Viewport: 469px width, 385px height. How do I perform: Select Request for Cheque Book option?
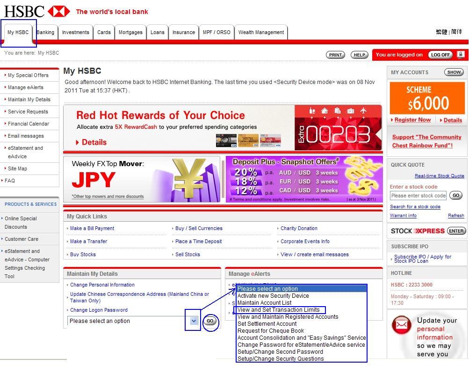pos(271,331)
